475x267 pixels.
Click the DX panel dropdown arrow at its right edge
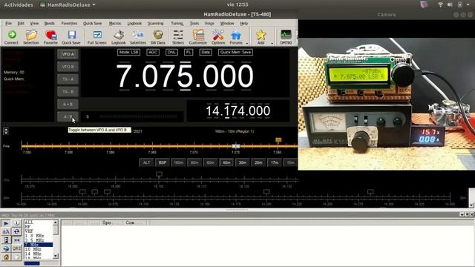tap(462, 214)
